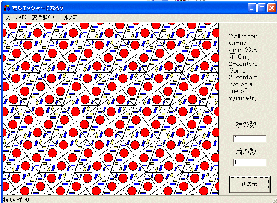Click the window title 君もエッシャーになろう

(38, 8)
